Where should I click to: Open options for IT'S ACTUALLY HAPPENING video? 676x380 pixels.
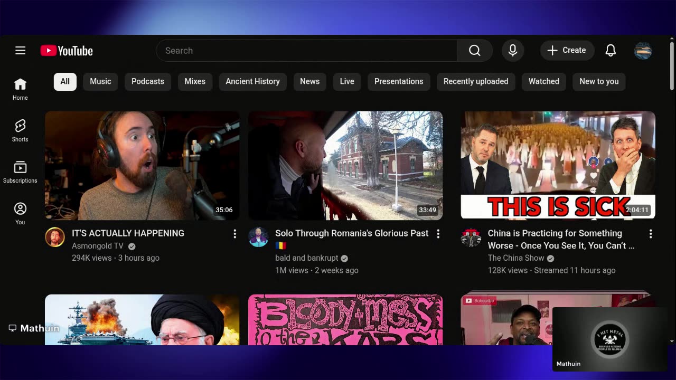[235, 234]
